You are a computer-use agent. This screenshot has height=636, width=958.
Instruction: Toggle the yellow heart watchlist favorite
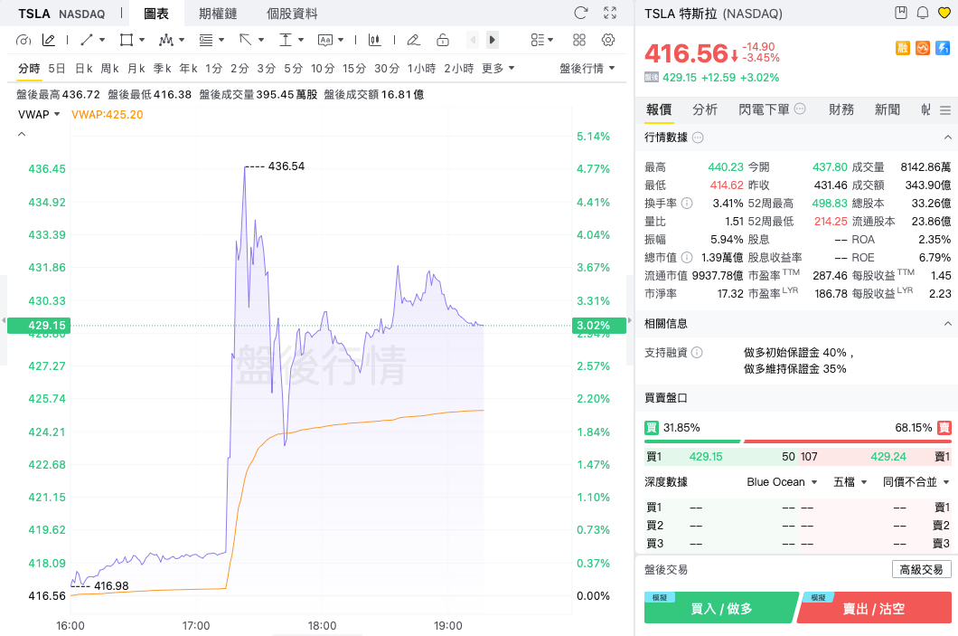tap(944, 13)
